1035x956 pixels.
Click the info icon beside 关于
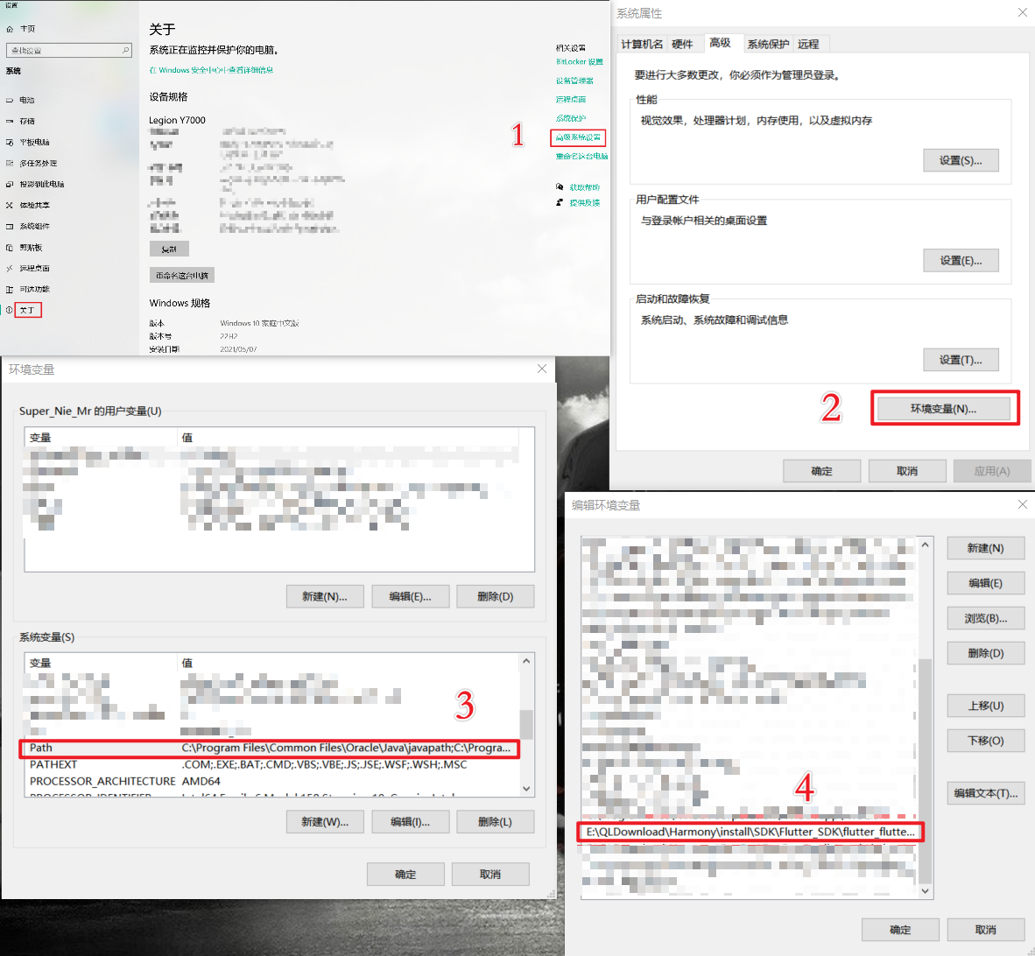coord(10,310)
